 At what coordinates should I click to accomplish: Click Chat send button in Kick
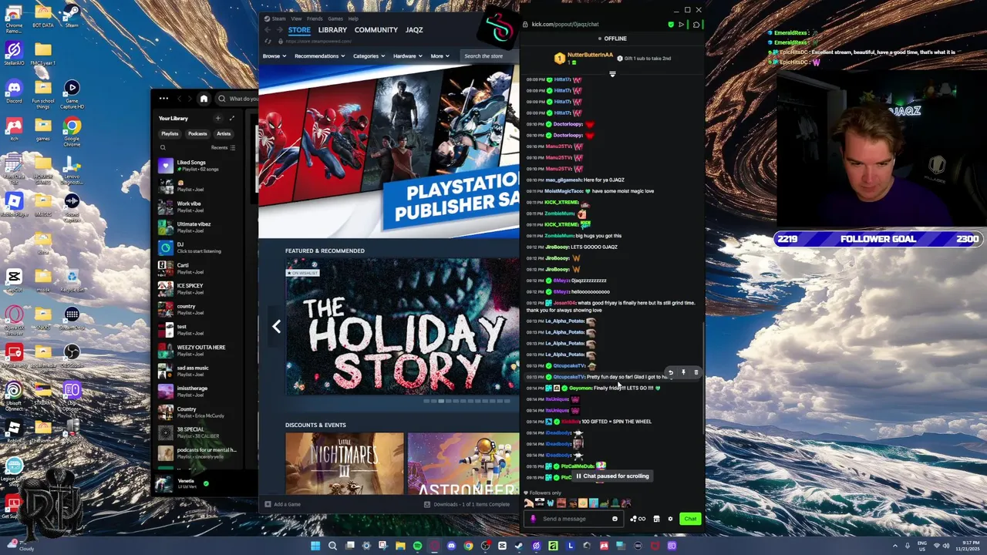click(x=690, y=519)
